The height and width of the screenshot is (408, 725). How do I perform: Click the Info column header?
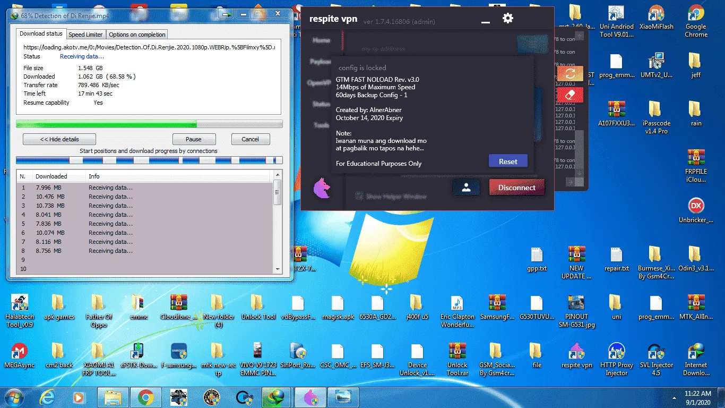tap(179, 176)
